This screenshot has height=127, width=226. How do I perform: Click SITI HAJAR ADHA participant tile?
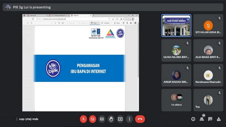pos(208,25)
